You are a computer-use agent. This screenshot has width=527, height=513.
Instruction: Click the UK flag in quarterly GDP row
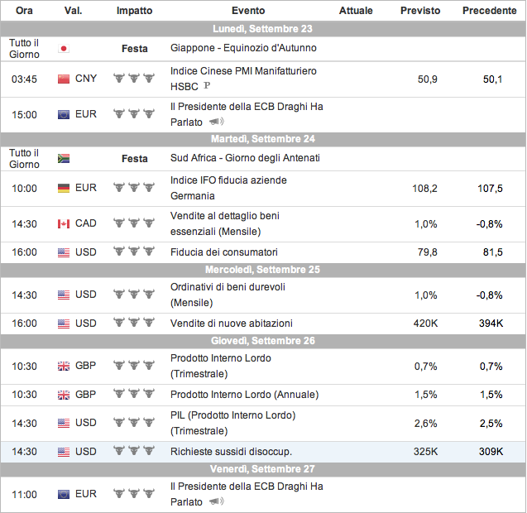click(x=64, y=366)
